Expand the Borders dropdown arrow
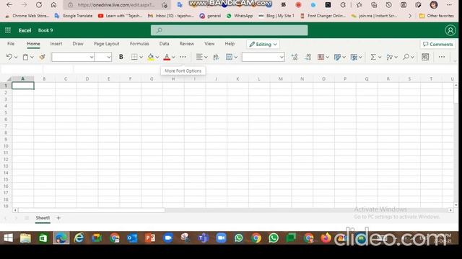462x259 pixels. click(141, 58)
